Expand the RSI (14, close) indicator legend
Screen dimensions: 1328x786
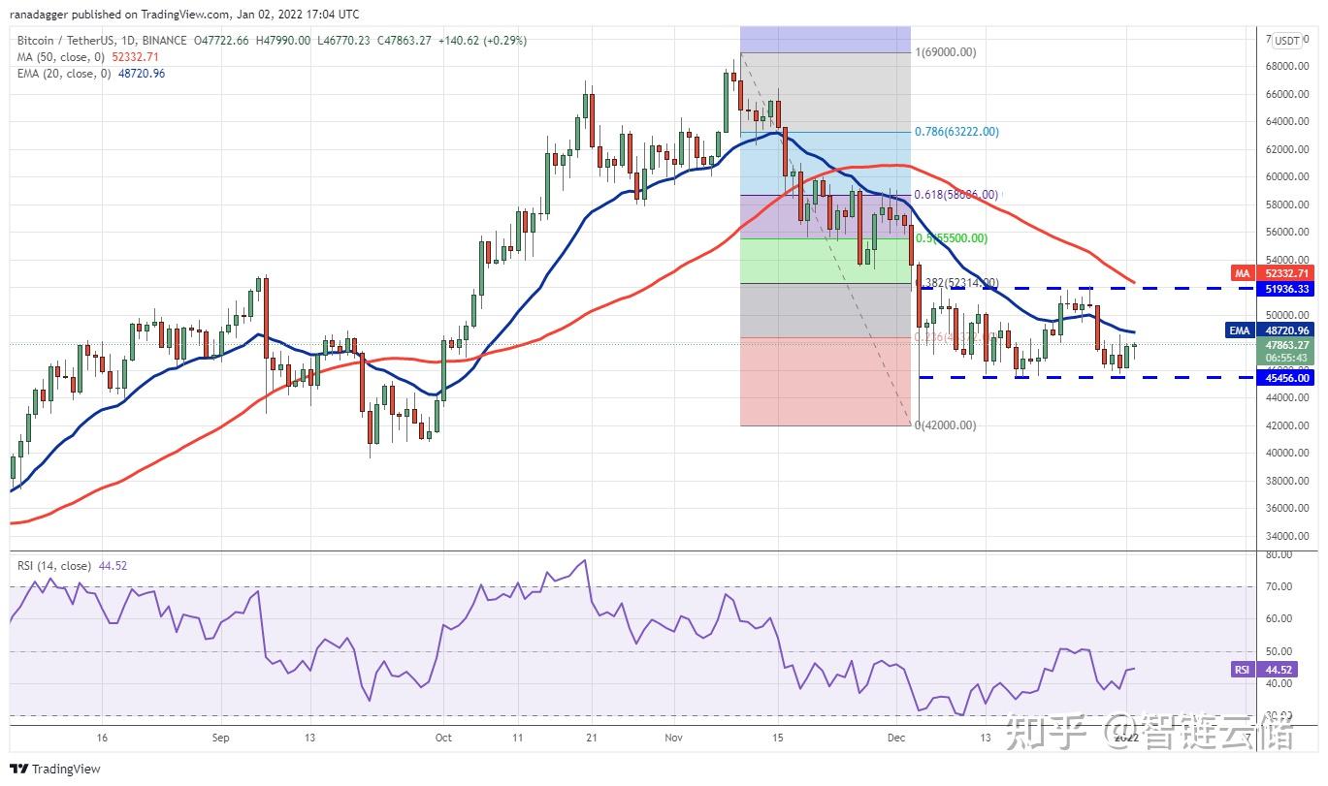(53, 565)
